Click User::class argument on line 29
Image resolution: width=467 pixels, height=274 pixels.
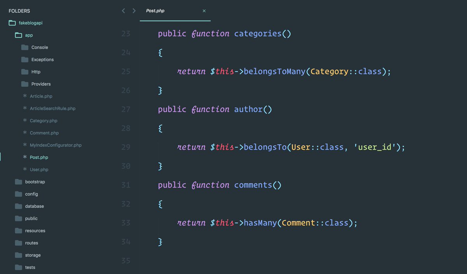(318, 147)
